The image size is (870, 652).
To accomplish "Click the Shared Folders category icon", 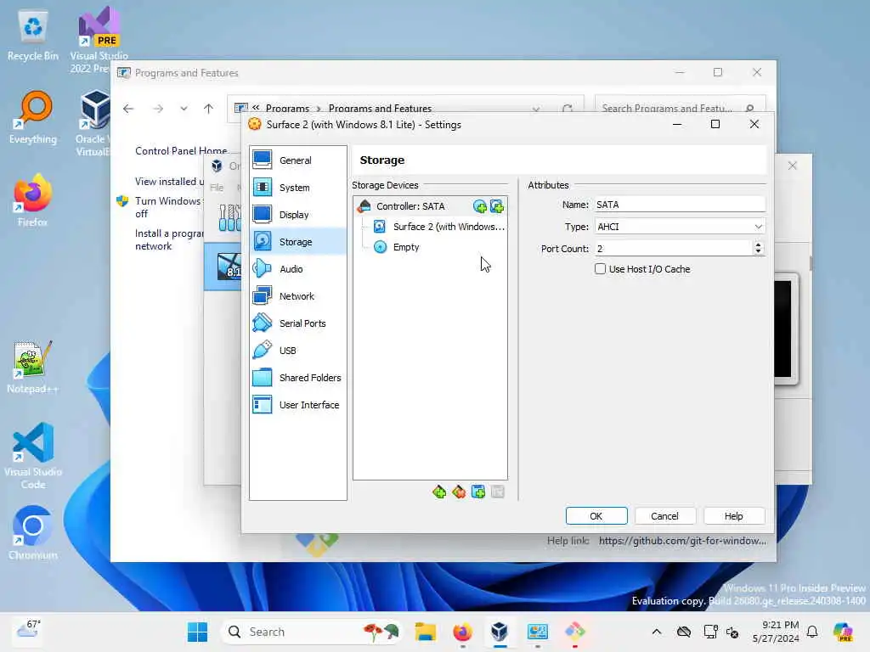I will (262, 378).
